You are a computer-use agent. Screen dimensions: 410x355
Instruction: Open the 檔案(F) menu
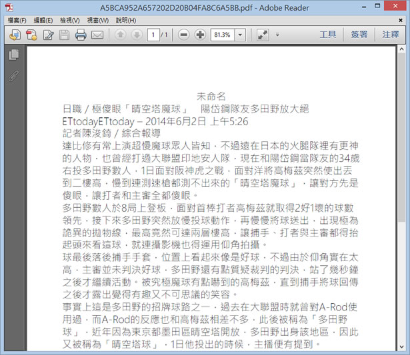pos(17,20)
